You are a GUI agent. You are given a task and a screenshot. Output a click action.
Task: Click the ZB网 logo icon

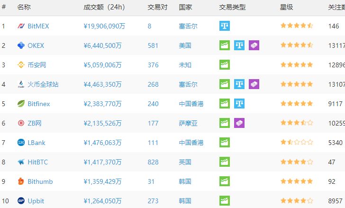click(21, 123)
